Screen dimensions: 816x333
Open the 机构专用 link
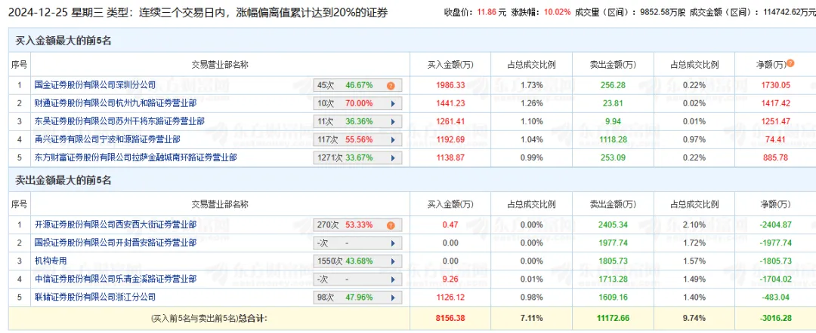pyautogui.click(x=51, y=261)
